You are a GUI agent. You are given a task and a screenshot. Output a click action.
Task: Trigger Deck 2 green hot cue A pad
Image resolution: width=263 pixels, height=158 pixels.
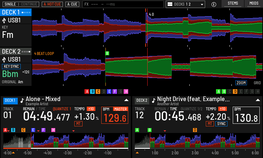218,92
